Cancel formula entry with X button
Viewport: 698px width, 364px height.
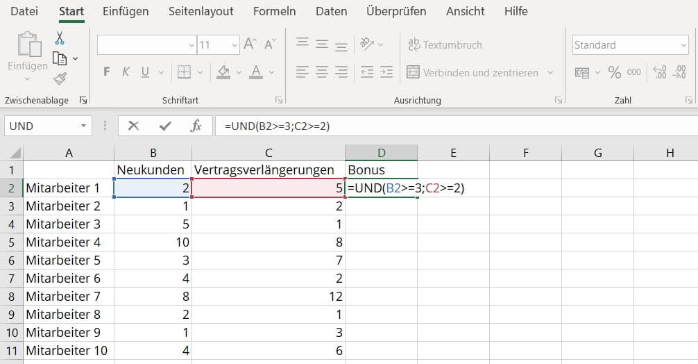pyautogui.click(x=133, y=126)
